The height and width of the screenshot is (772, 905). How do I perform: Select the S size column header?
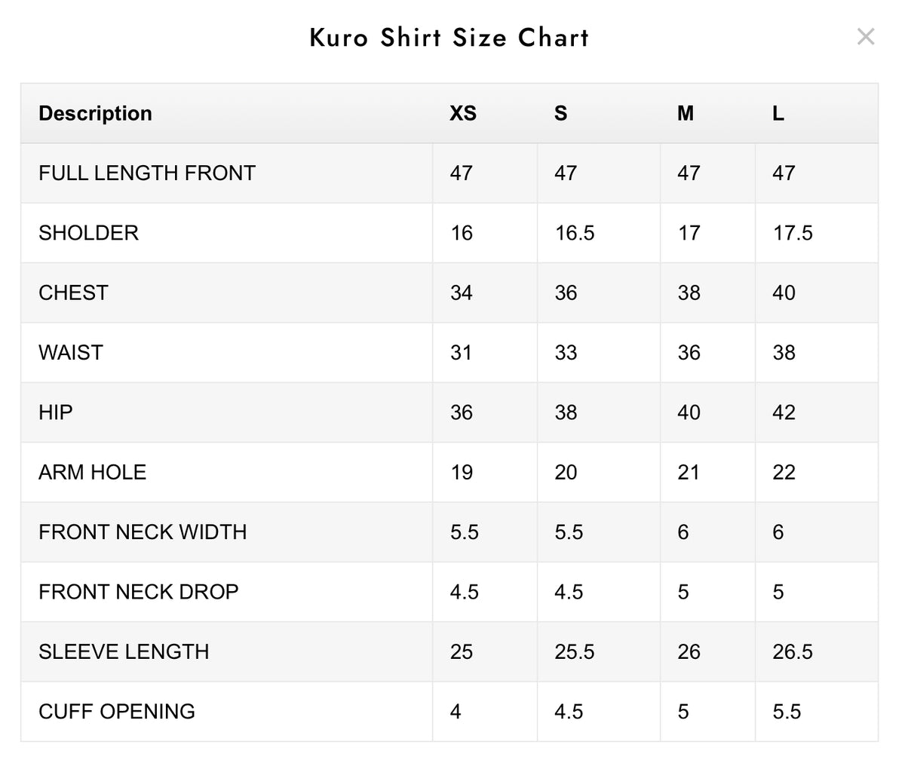pyautogui.click(x=560, y=113)
